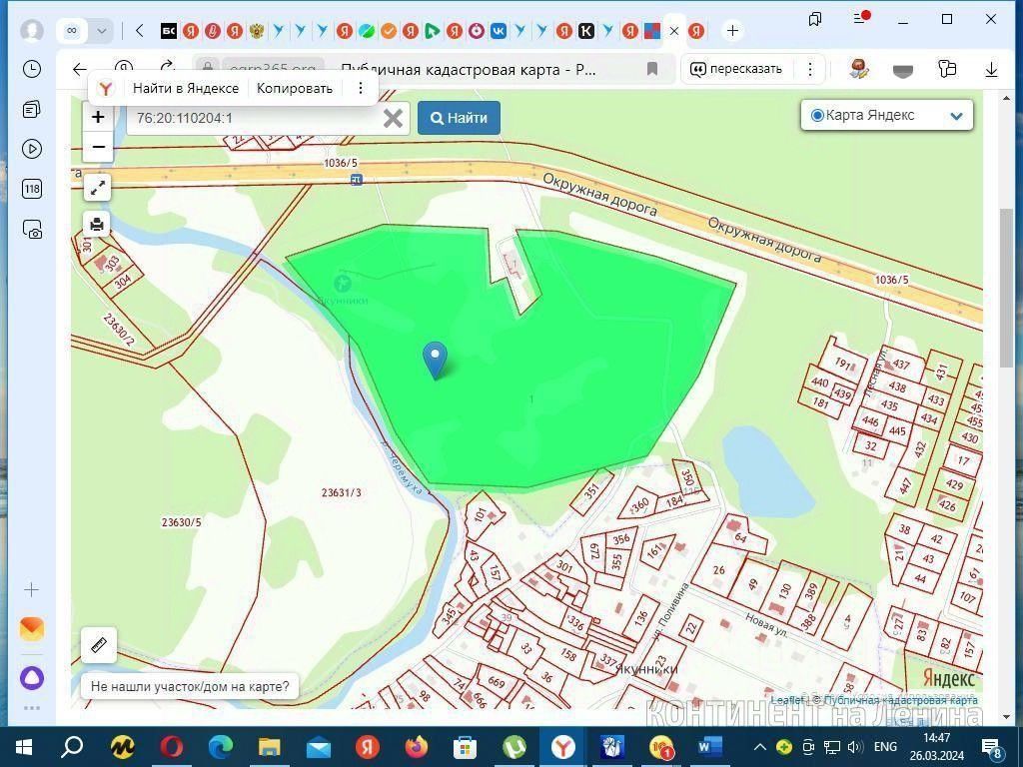This screenshot has height=767, width=1023.
Task: Click the blue Найти search button
Action: pos(459,118)
